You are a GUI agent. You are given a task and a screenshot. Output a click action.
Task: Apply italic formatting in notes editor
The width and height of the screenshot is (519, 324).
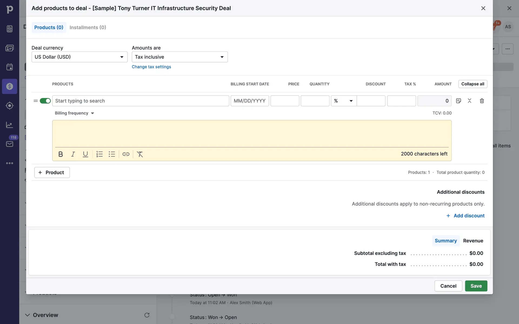pos(73,154)
